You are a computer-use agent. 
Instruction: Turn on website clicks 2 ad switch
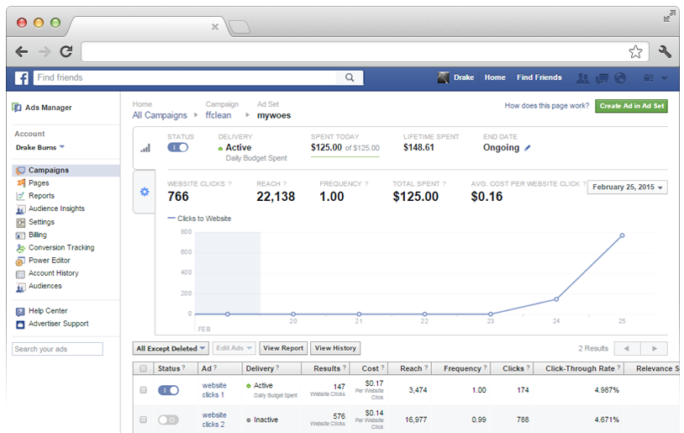click(168, 420)
